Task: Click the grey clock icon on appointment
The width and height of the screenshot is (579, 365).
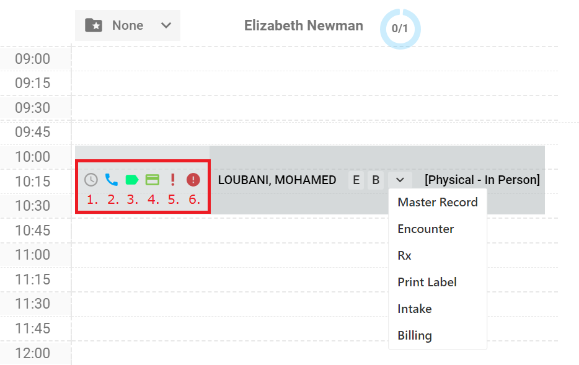Action: point(91,180)
